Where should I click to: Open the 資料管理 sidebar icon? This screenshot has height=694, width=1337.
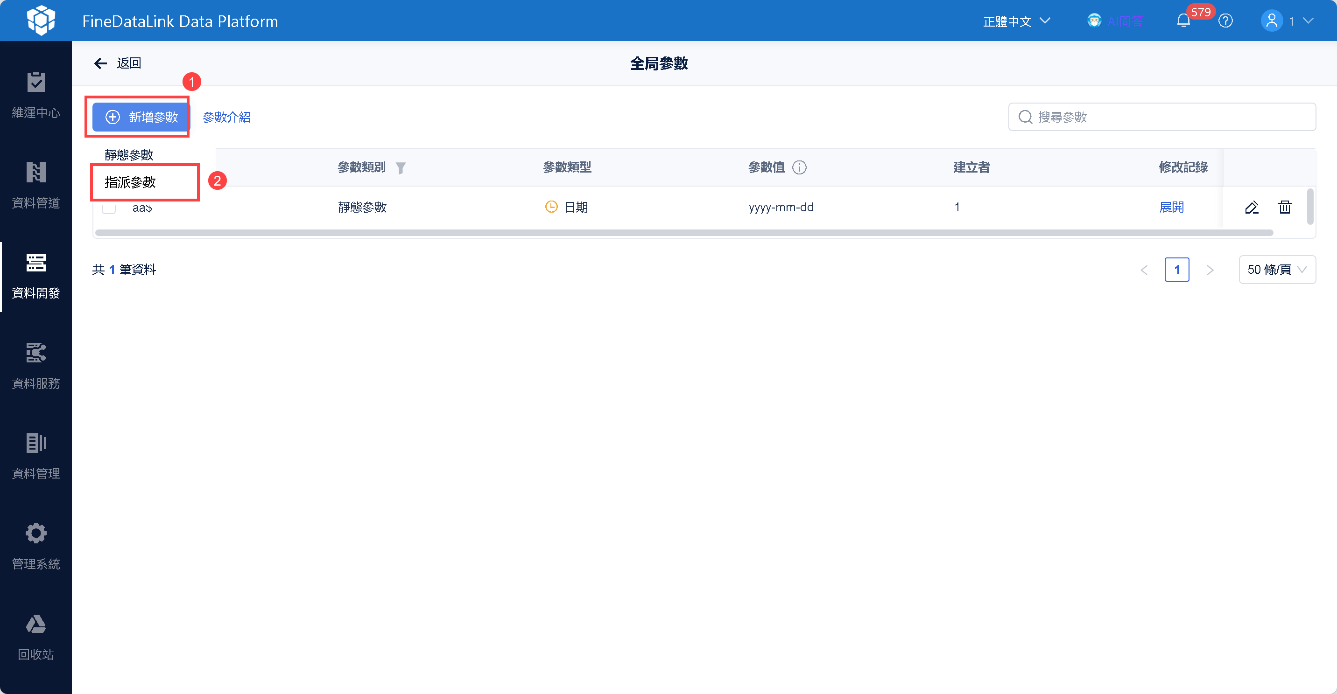(36, 444)
